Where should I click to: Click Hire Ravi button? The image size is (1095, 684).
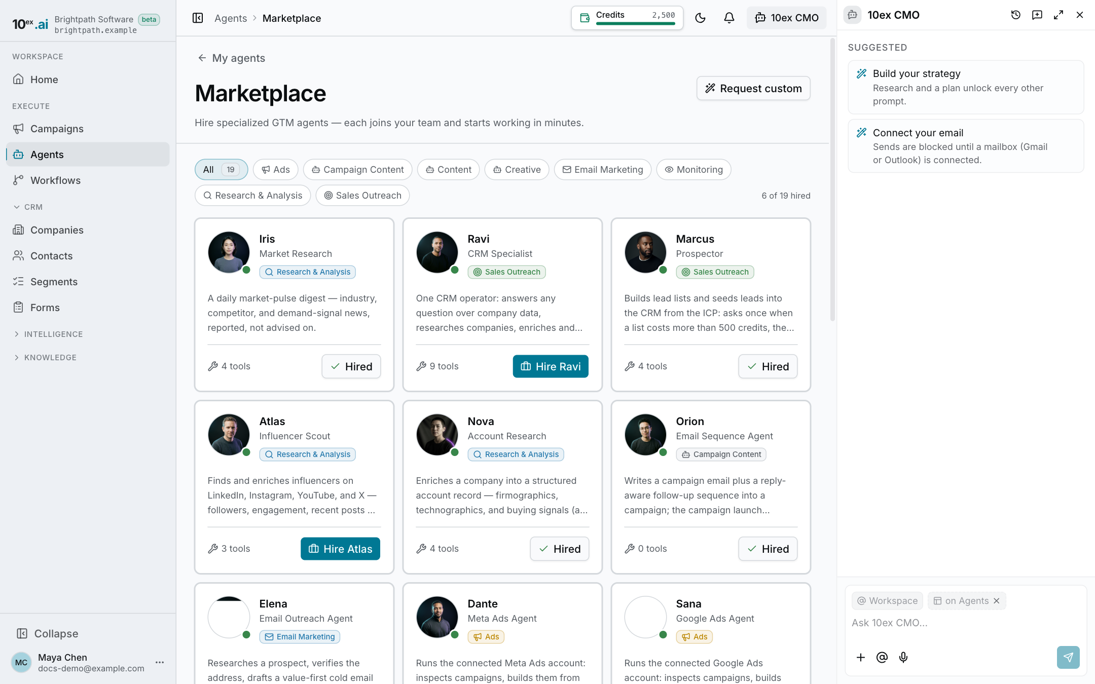(551, 366)
